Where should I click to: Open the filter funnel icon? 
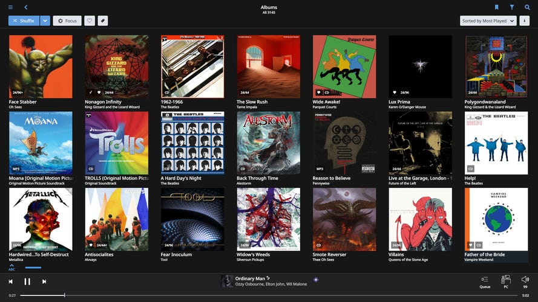pyautogui.click(x=511, y=7)
